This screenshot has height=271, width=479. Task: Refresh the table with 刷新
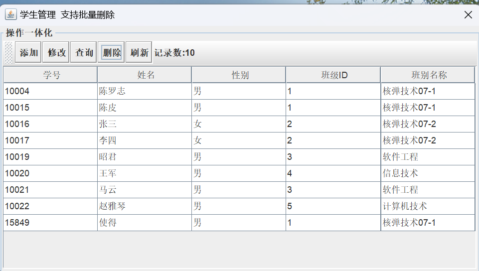click(139, 52)
